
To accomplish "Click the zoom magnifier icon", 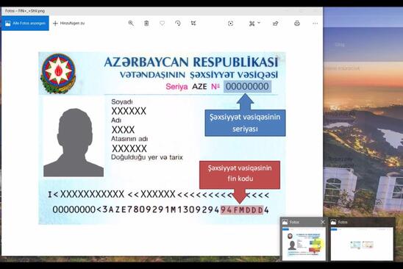I will (x=131, y=24).
